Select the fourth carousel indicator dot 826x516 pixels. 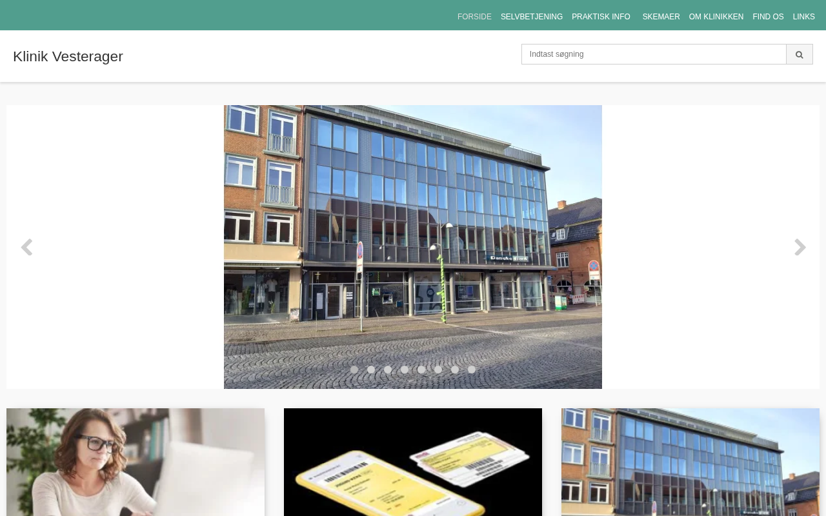pos(405,370)
